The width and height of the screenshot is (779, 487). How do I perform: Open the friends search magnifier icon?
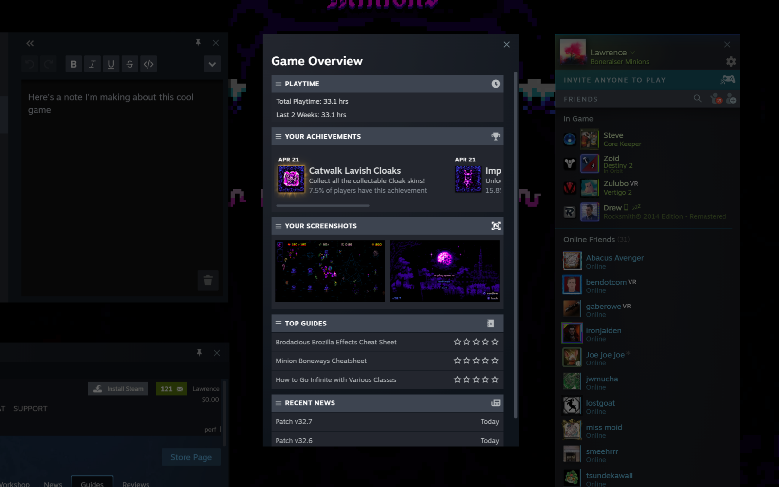[x=698, y=98]
